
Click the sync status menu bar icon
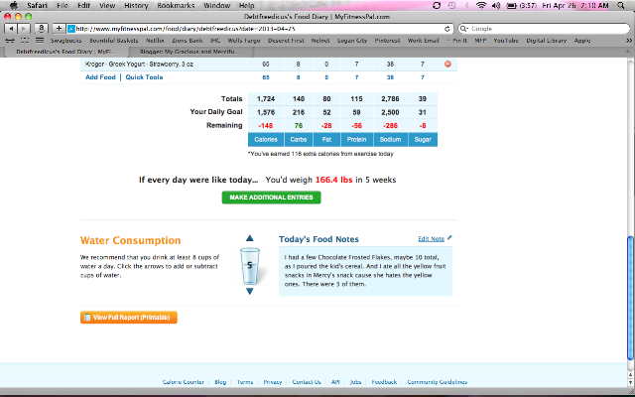pos(437,6)
